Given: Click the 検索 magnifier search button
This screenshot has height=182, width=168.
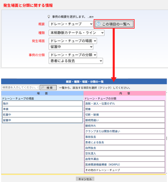Looking at the screenshot, I should (48, 88).
